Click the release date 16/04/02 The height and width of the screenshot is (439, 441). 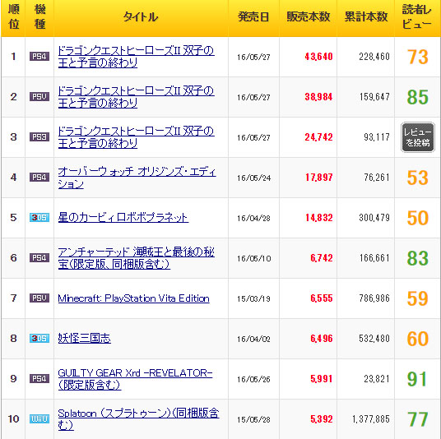tap(253, 340)
